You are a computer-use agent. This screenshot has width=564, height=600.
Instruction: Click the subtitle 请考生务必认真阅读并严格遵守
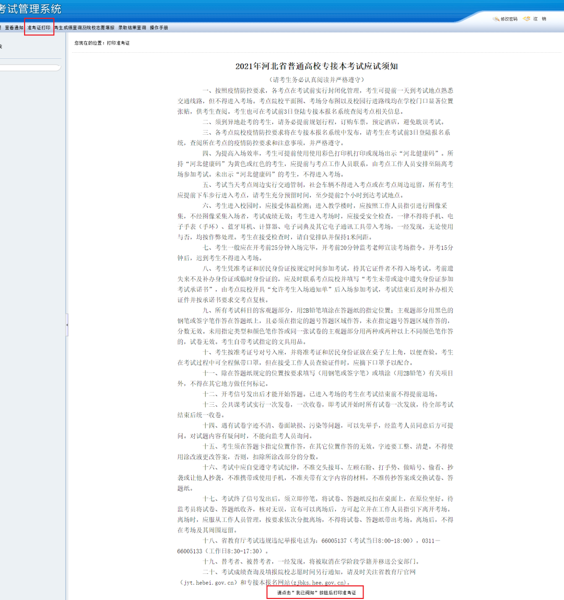coord(316,79)
